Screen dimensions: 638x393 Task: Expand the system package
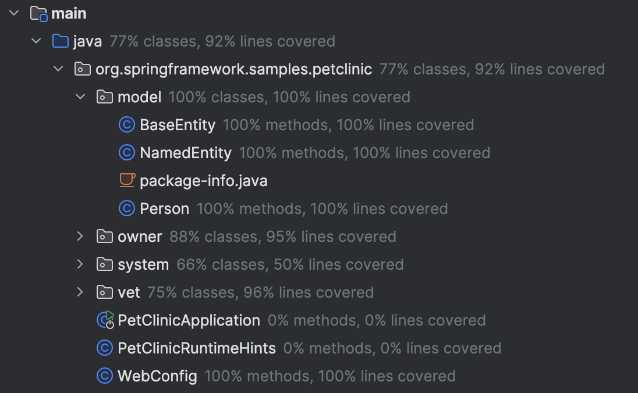pos(80,264)
